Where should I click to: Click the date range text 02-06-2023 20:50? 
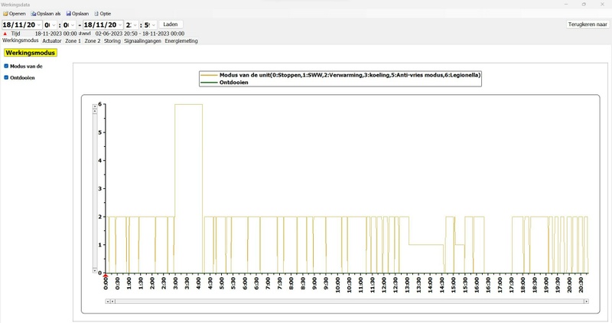(x=116, y=34)
